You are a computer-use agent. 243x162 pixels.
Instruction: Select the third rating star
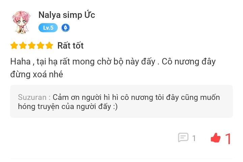pos(32,46)
